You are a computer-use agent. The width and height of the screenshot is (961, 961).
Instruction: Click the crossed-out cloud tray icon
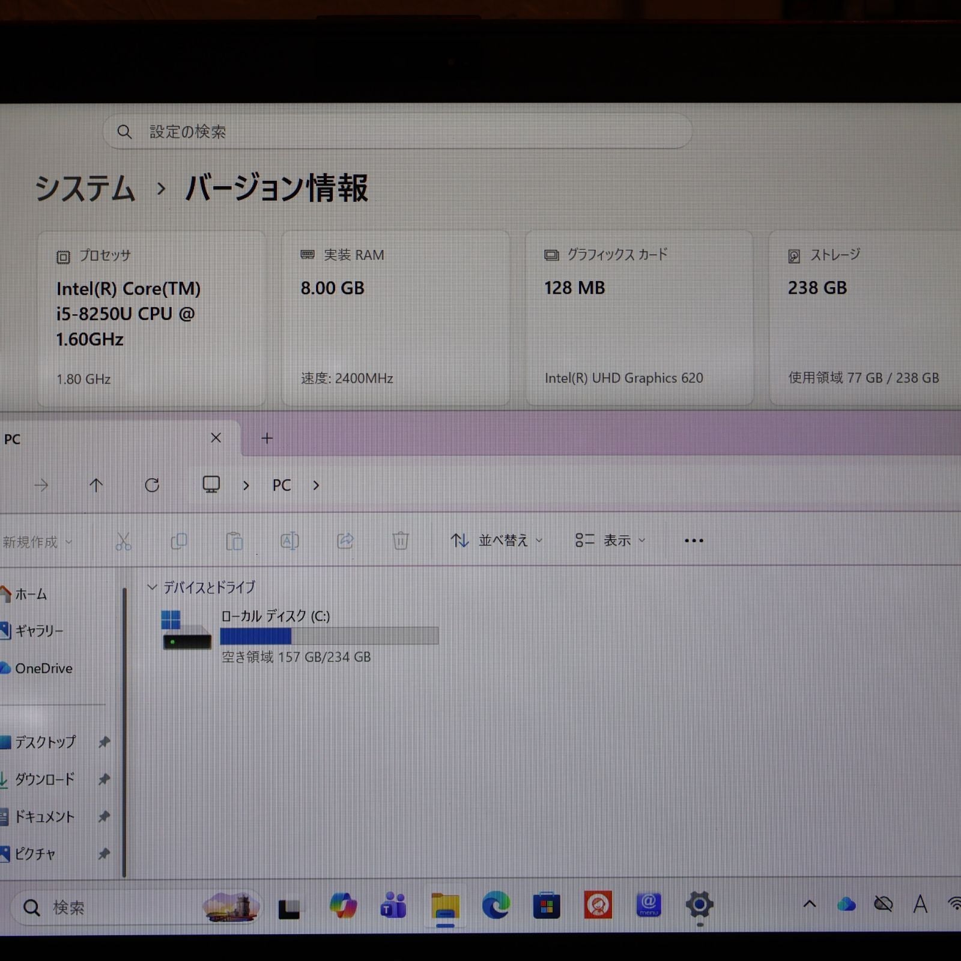(883, 904)
